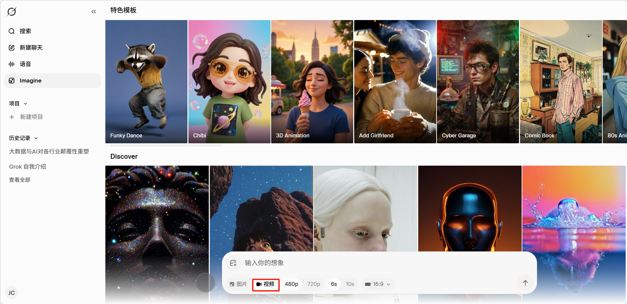
Task: Select 10s video duration
Action: [x=350, y=284]
